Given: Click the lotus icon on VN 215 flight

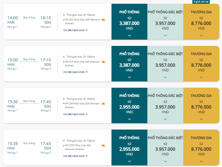Looking at the screenshot, I should [103, 62].
